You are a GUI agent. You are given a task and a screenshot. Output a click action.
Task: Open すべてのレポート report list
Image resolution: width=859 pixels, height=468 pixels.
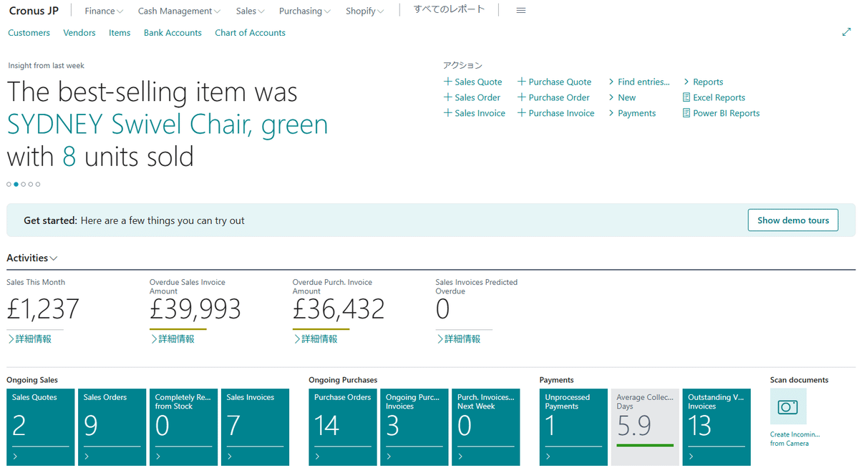(x=450, y=9)
